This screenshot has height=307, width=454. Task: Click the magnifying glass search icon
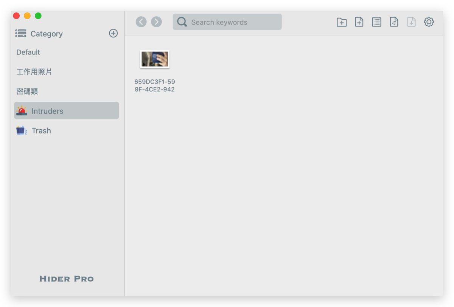point(182,22)
